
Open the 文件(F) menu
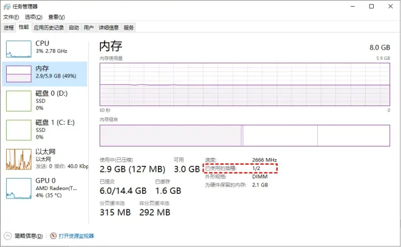(x=11, y=17)
